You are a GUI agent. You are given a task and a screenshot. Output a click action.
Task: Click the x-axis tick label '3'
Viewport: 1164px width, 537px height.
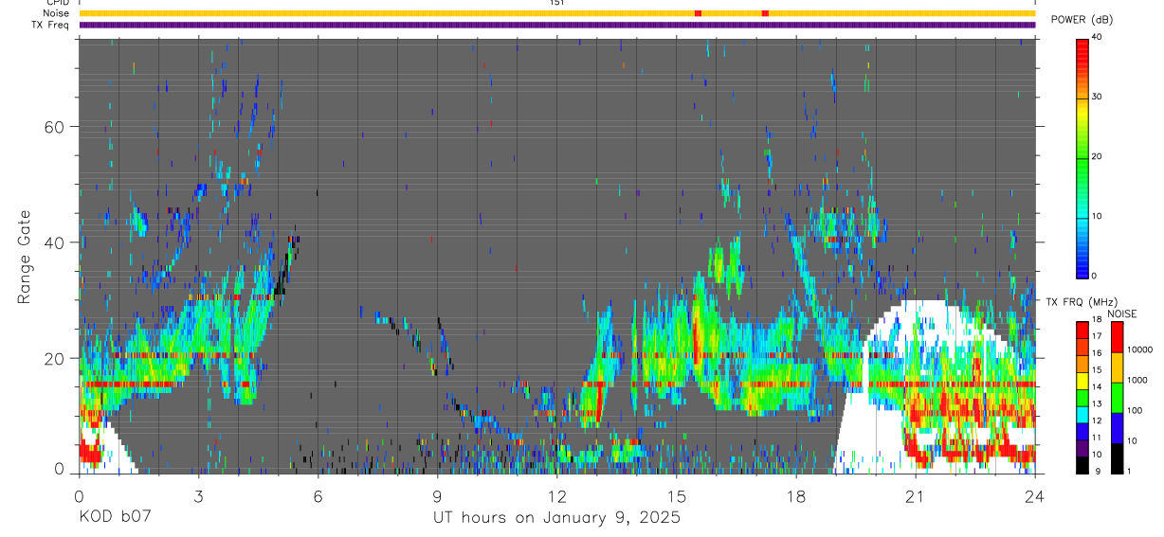point(198,496)
